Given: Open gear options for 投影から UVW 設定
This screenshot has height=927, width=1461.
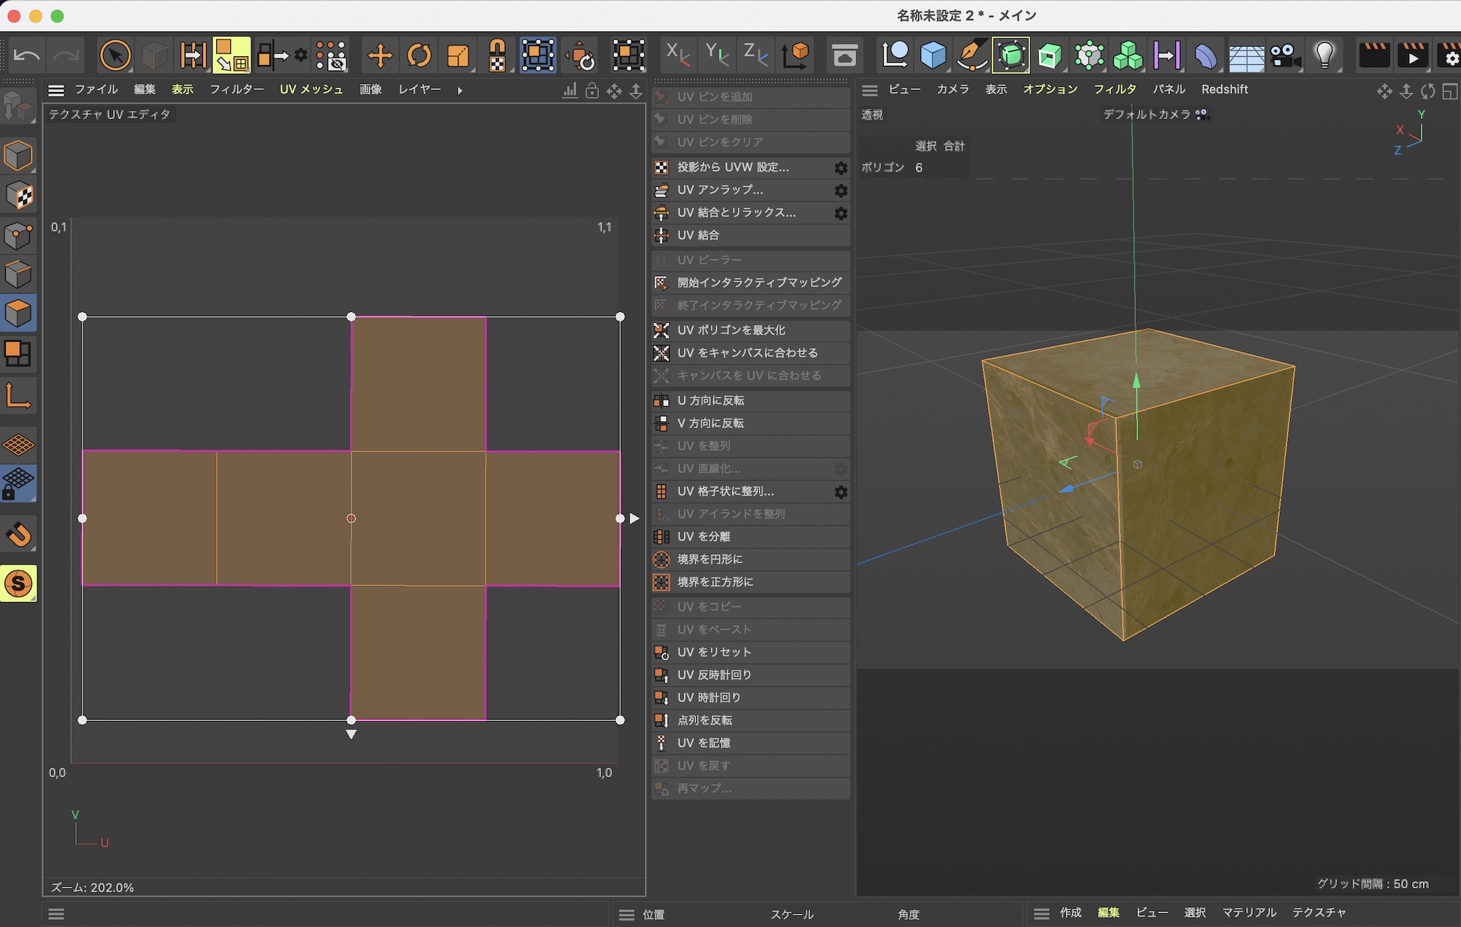Looking at the screenshot, I should pyautogui.click(x=841, y=168).
